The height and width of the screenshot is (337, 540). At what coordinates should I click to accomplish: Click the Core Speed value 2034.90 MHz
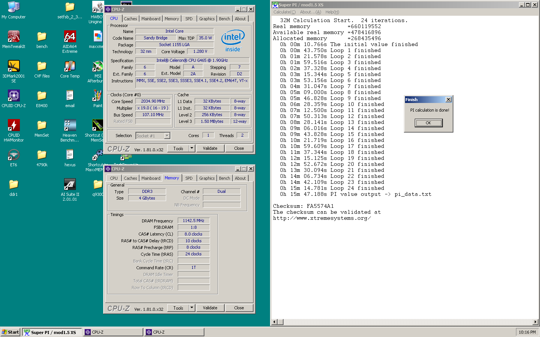pyautogui.click(x=153, y=101)
